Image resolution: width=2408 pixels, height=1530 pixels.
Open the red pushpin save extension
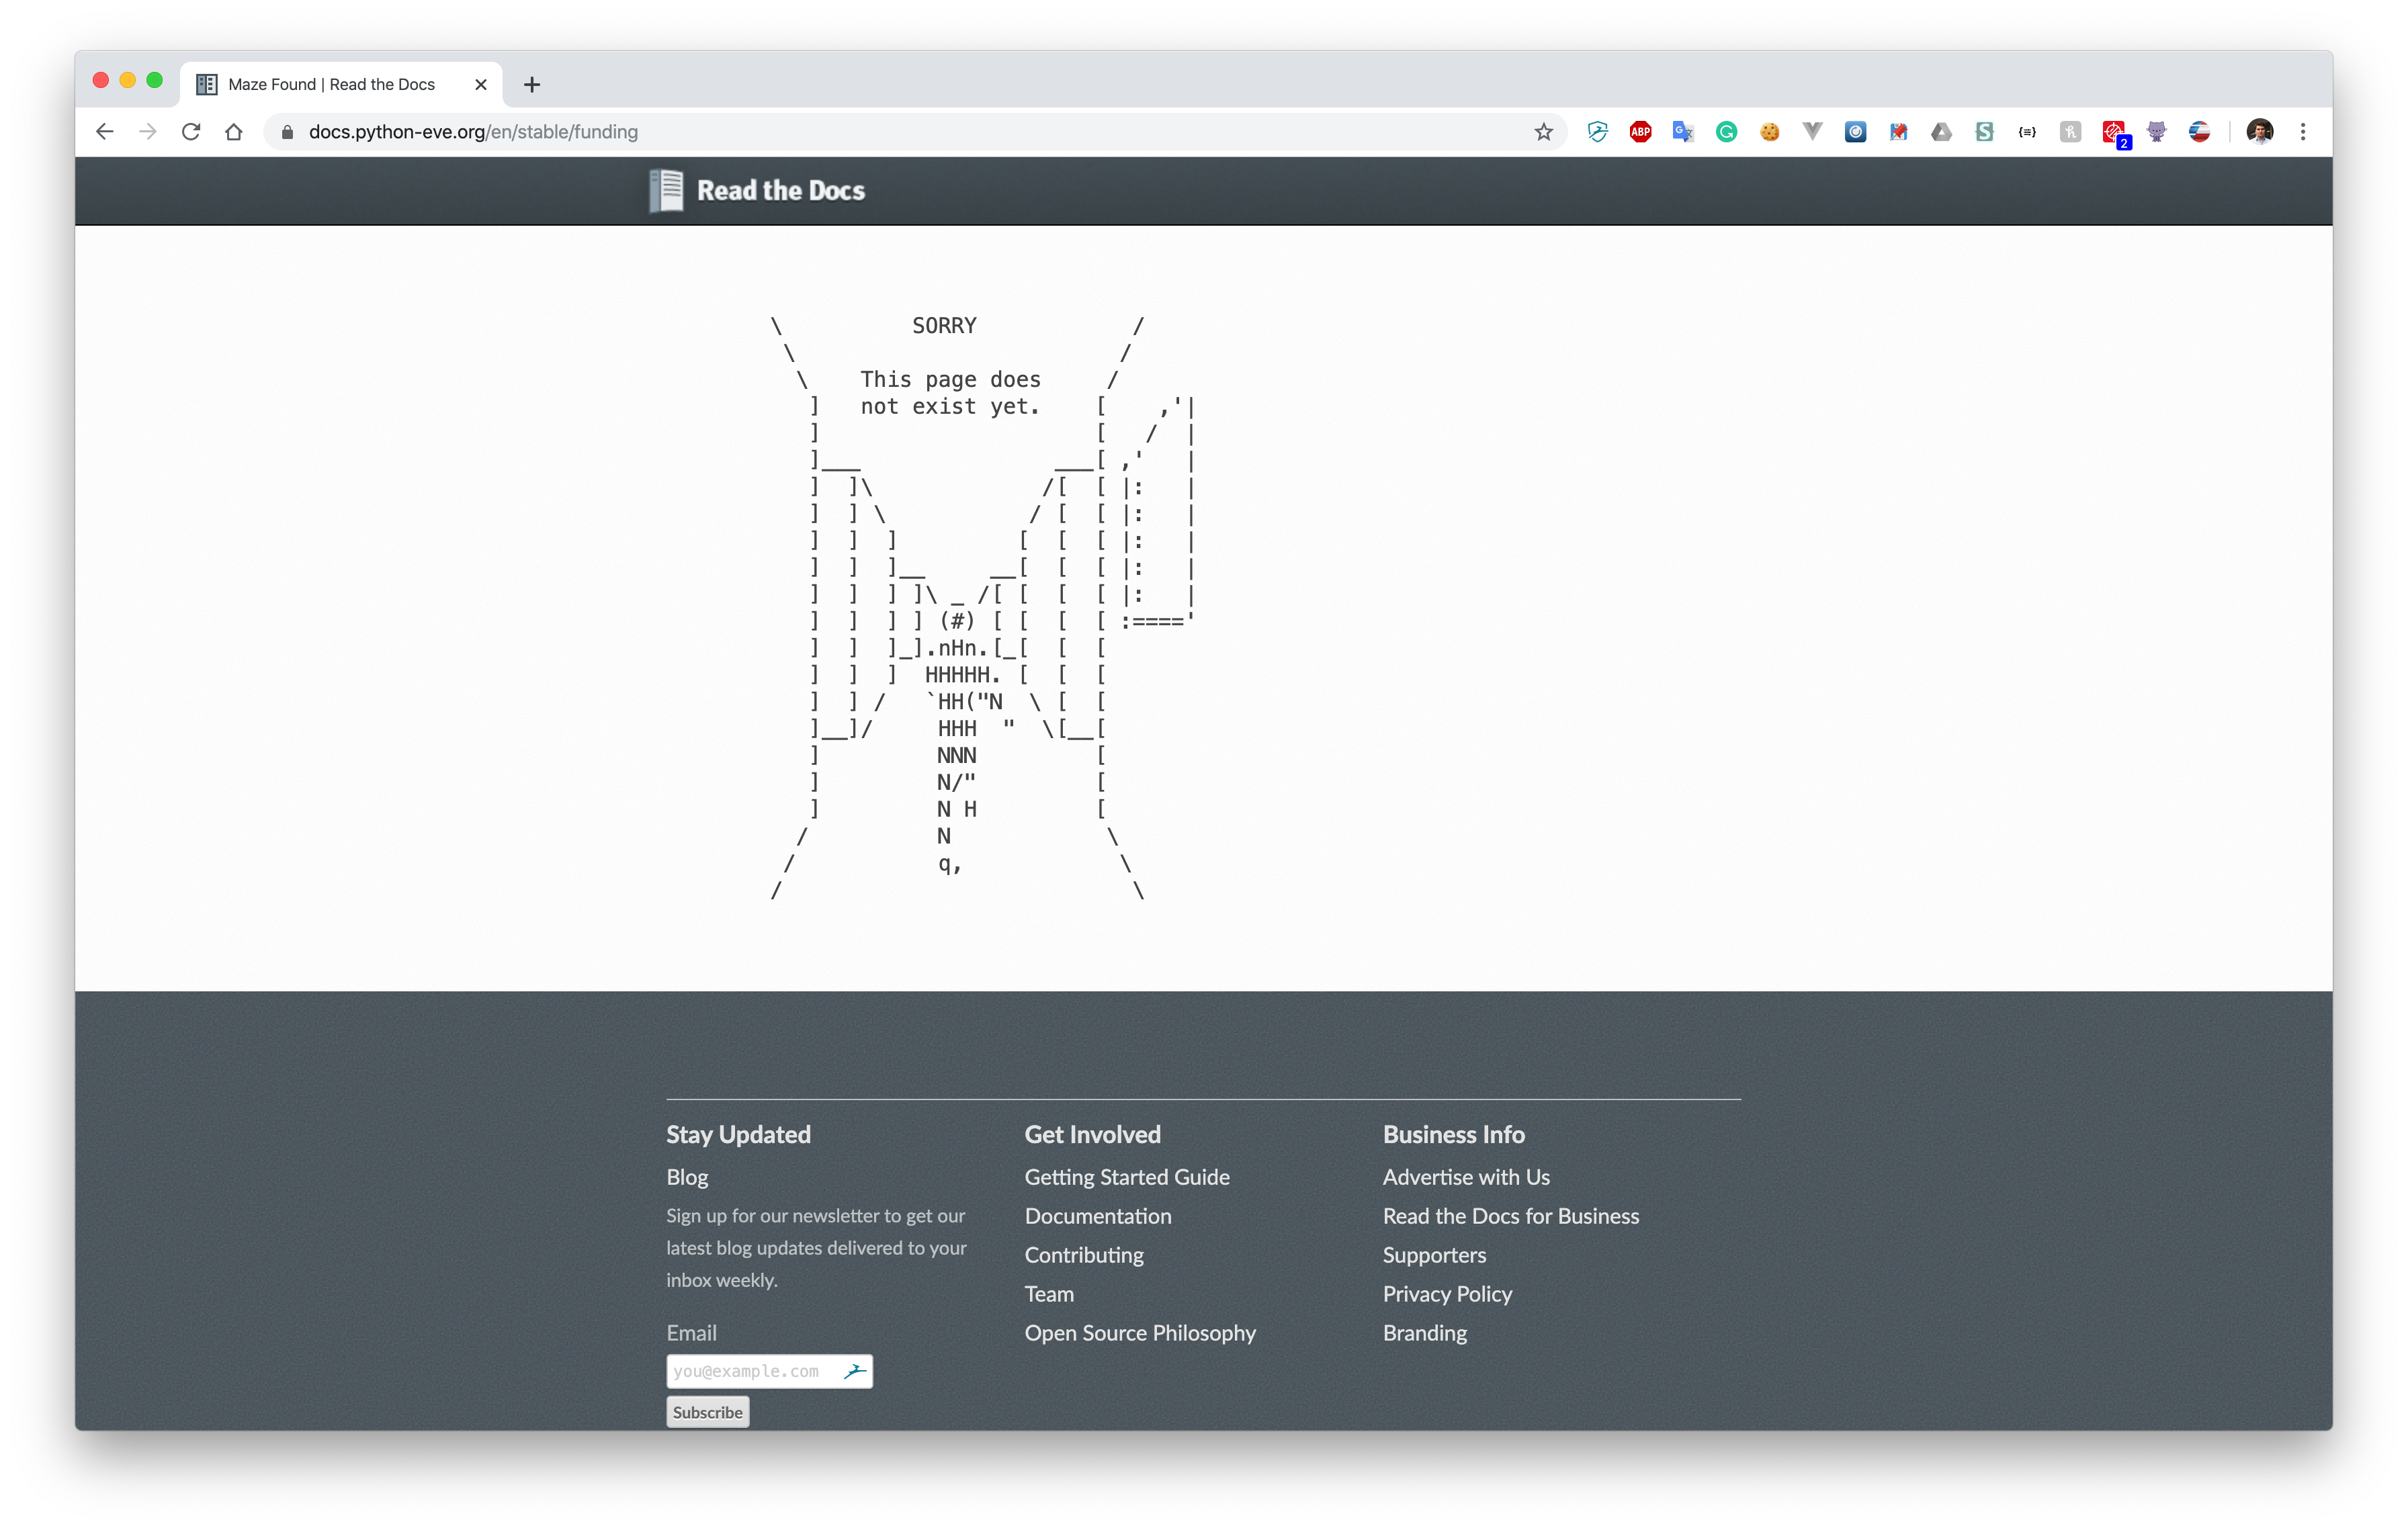[x=1898, y=131]
